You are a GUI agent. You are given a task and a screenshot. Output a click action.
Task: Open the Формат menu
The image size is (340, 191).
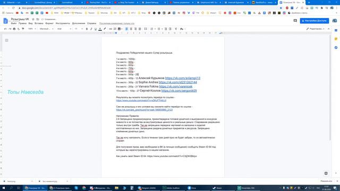[49, 23]
